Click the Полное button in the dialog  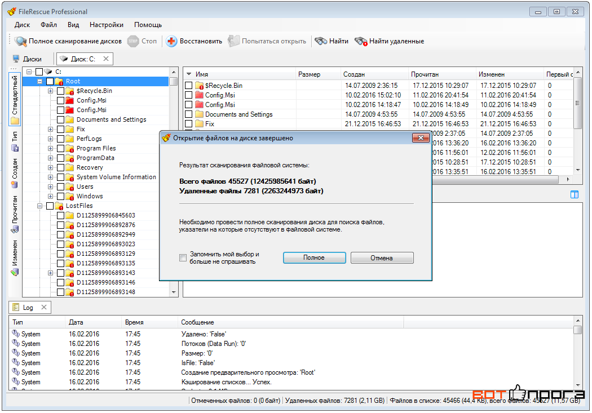[x=314, y=257]
